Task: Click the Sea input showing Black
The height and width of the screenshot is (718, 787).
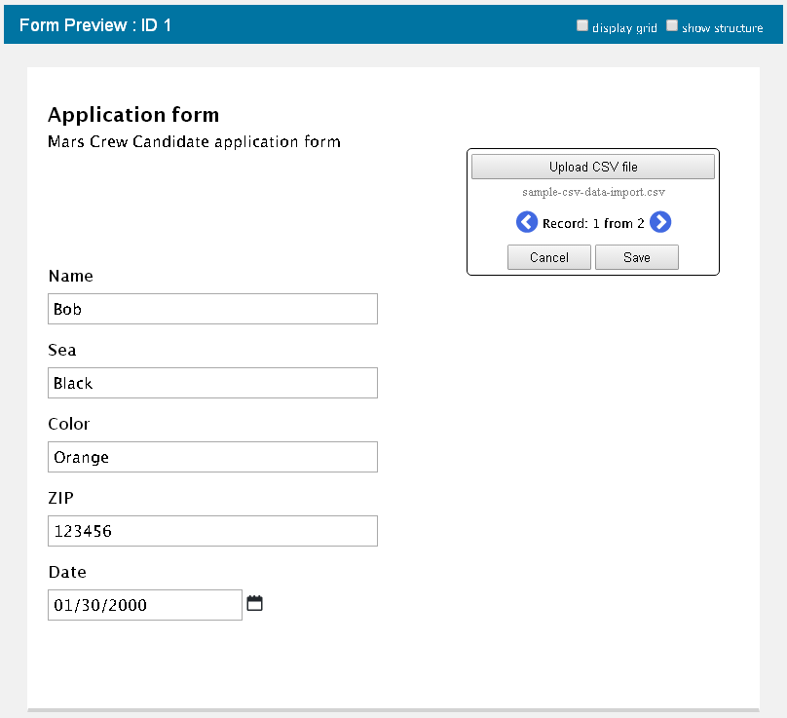Action: [212, 383]
